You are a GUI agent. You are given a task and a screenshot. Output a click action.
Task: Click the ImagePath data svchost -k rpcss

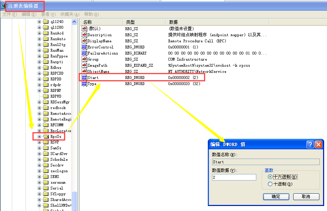click(209, 65)
